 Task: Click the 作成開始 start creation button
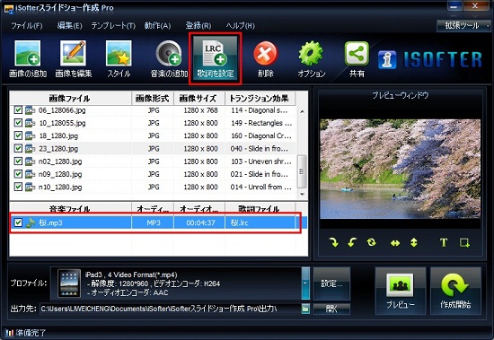click(x=455, y=291)
